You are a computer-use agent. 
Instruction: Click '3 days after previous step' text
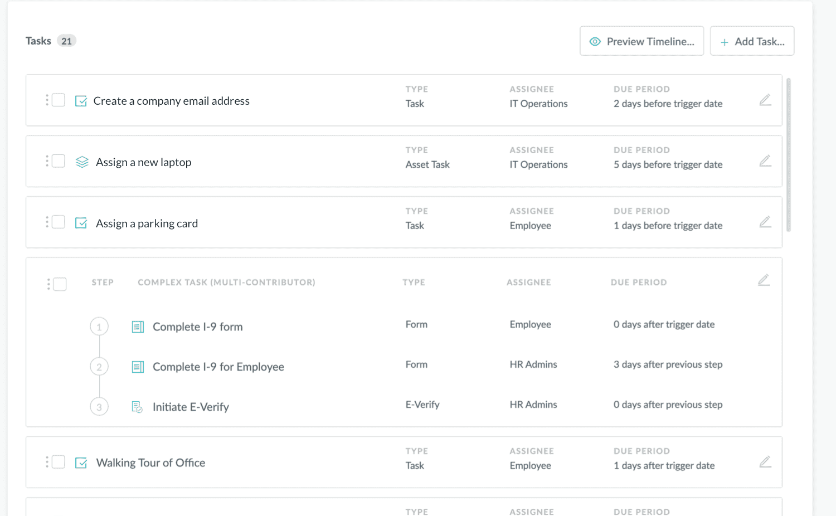[x=668, y=364]
